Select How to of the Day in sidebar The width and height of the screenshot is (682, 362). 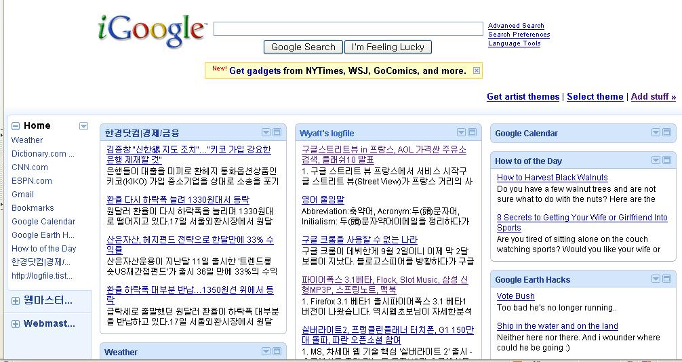pyautogui.click(x=44, y=248)
